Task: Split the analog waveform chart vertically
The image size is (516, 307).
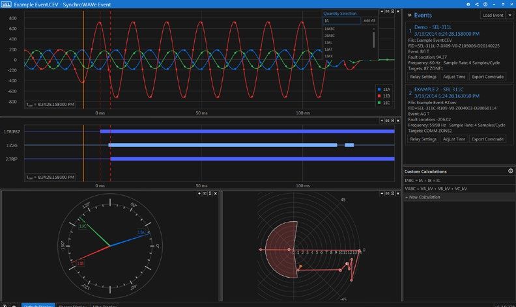Action: [393, 11]
